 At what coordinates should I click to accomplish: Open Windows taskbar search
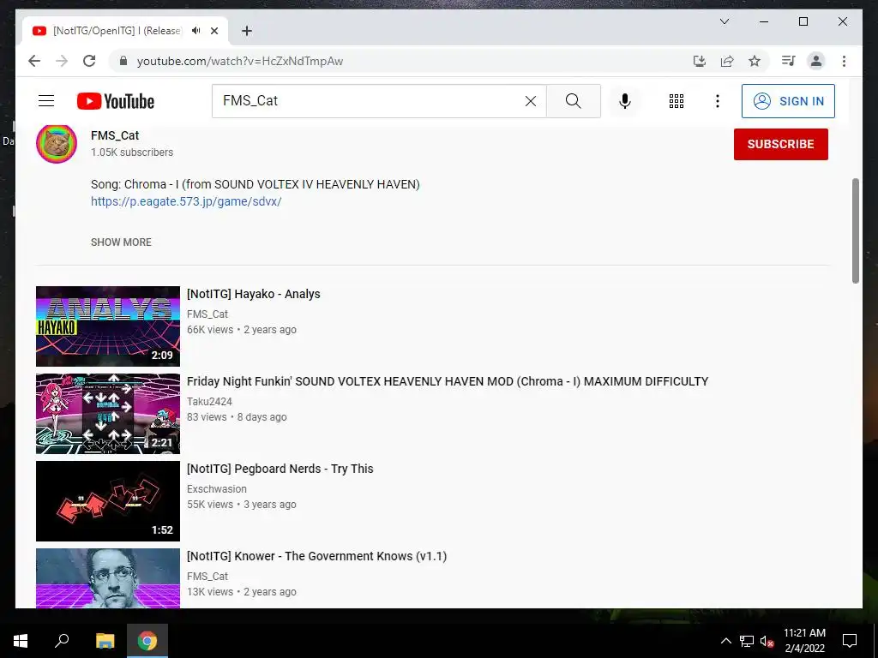62,641
